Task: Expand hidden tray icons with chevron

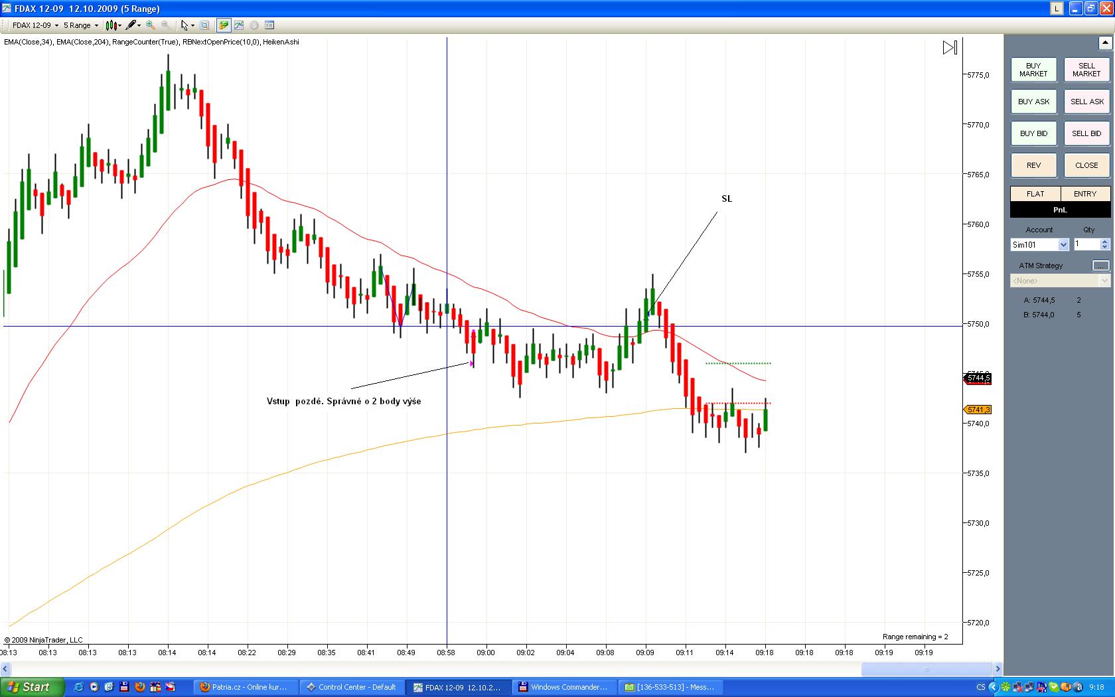Action: coord(994,687)
